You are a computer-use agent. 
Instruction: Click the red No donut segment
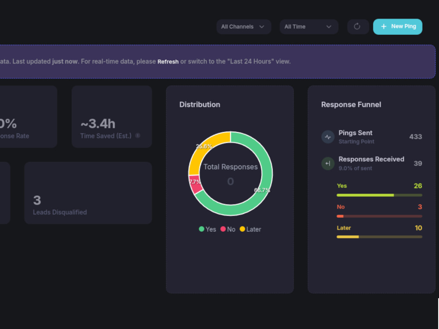click(x=195, y=184)
